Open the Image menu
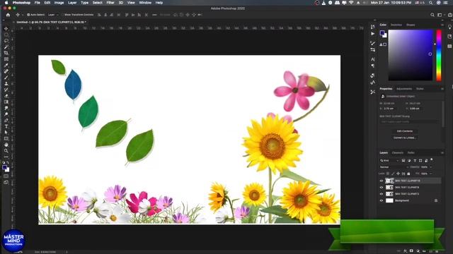This screenshot has height=254, width=453. (x=59, y=3)
